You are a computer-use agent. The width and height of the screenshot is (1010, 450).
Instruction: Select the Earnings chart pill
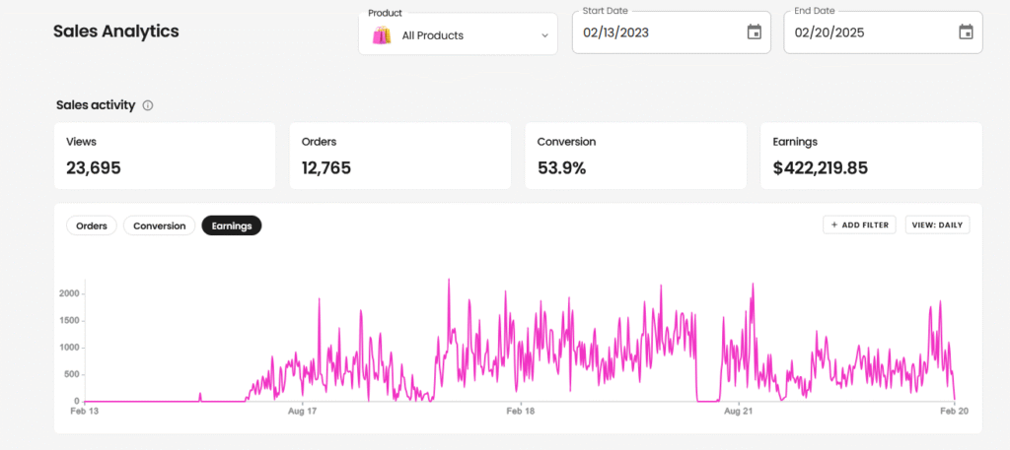231,225
